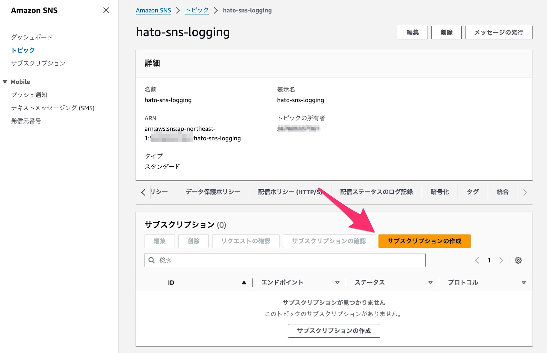The image size is (547, 353).
Task: Go to next page of subscriptions
Action: point(501,260)
